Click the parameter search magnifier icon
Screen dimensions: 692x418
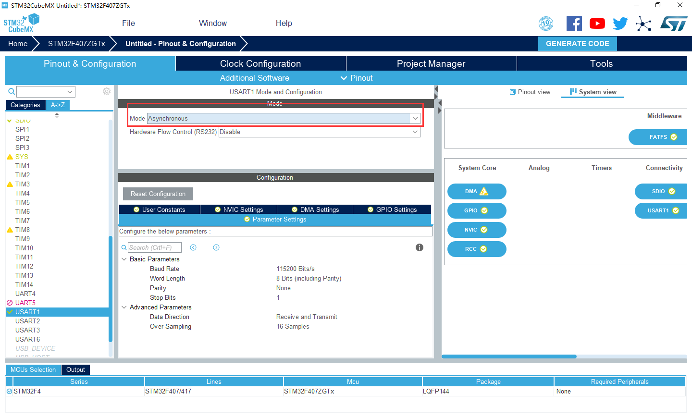click(x=124, y=248)
